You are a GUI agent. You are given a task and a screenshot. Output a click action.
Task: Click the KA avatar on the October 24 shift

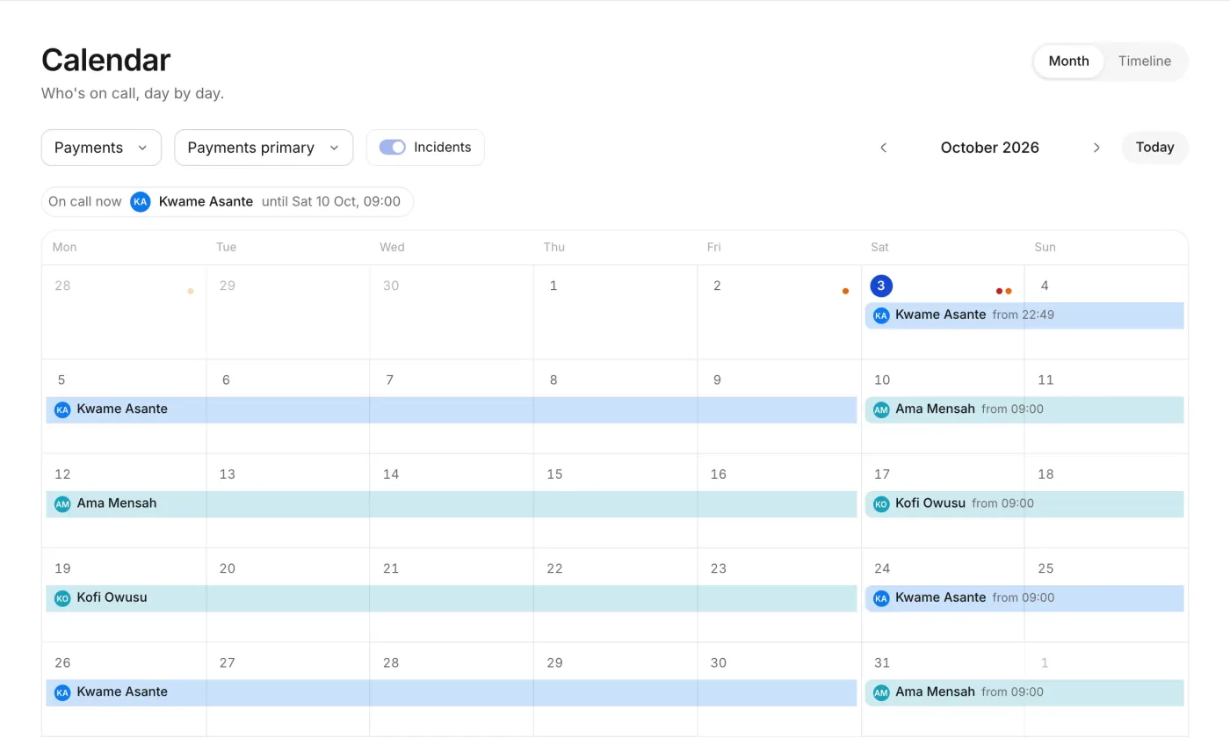(881, 598)
